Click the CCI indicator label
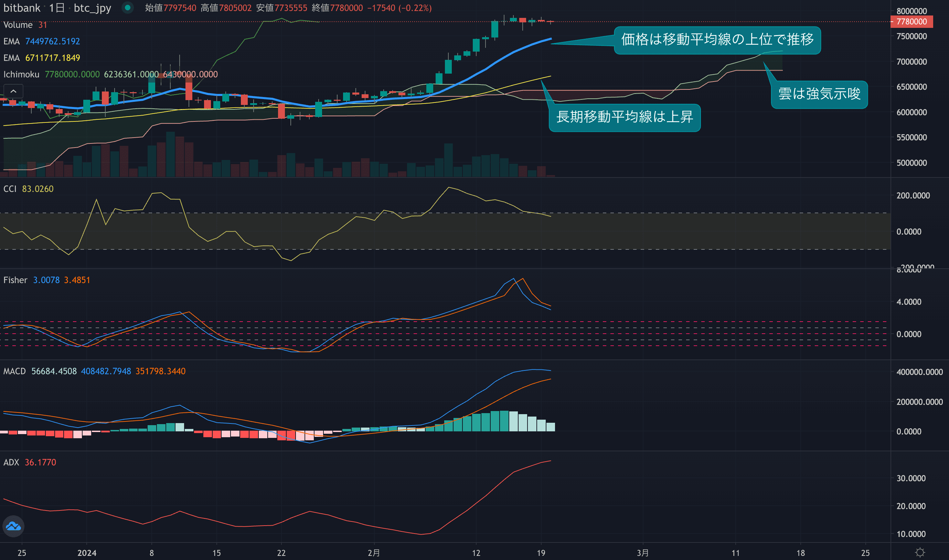The image size is (949, 560). click(10, 189)
